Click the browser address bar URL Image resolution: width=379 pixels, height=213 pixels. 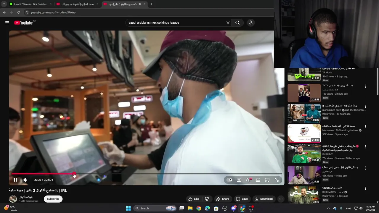53,12
